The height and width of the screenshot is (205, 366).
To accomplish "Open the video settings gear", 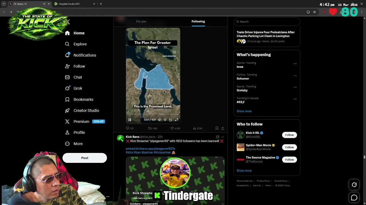I will click(x=165, y=120).
